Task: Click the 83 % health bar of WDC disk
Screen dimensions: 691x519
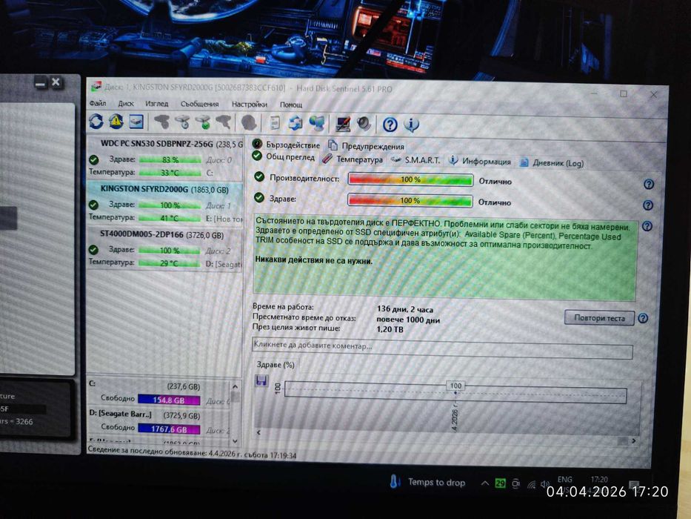Action: (x=170, y=159)
